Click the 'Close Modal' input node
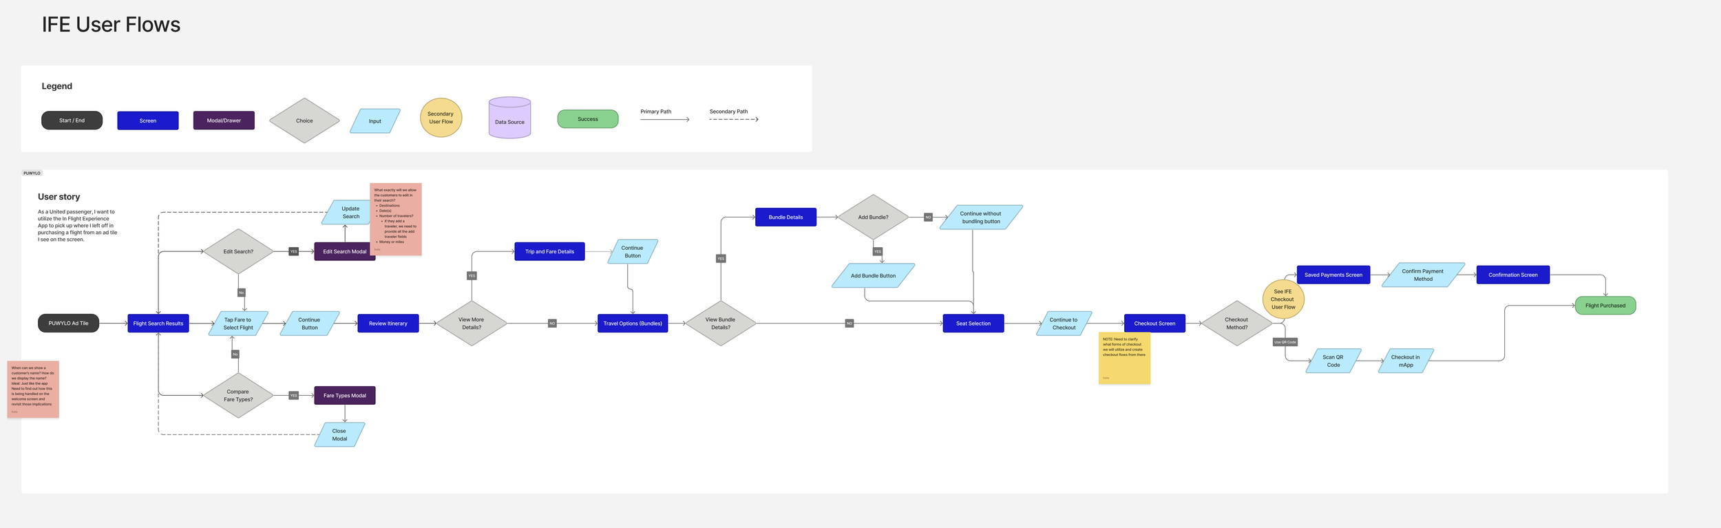This screenshot has width=1721, height=528. coord(340,435)
